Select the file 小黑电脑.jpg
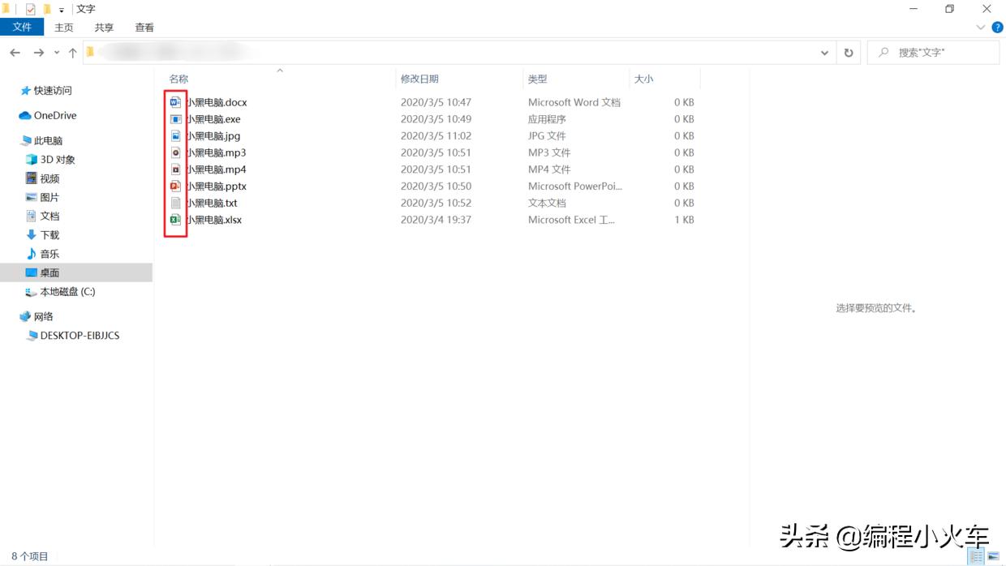This screenshot has width=1006, height=566. [x=213, y=136]
